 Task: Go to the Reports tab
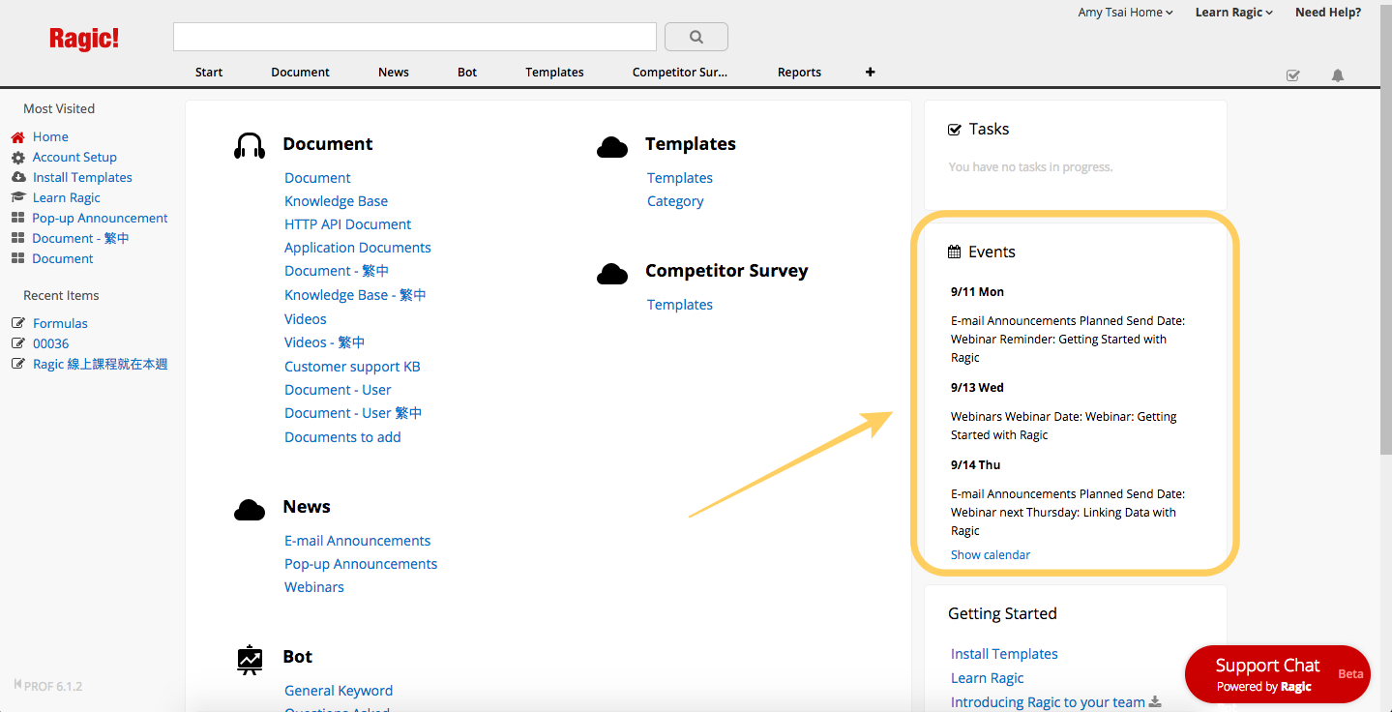799,72
